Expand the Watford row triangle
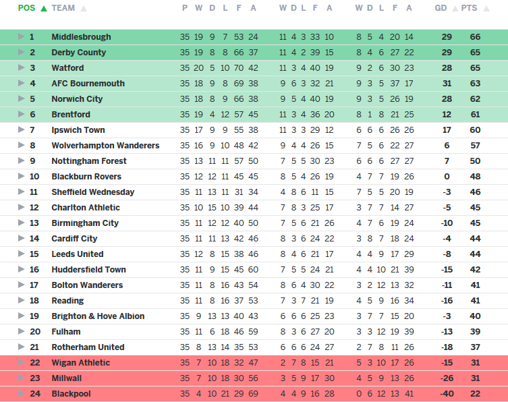The image size is (508, 402). 21,67
